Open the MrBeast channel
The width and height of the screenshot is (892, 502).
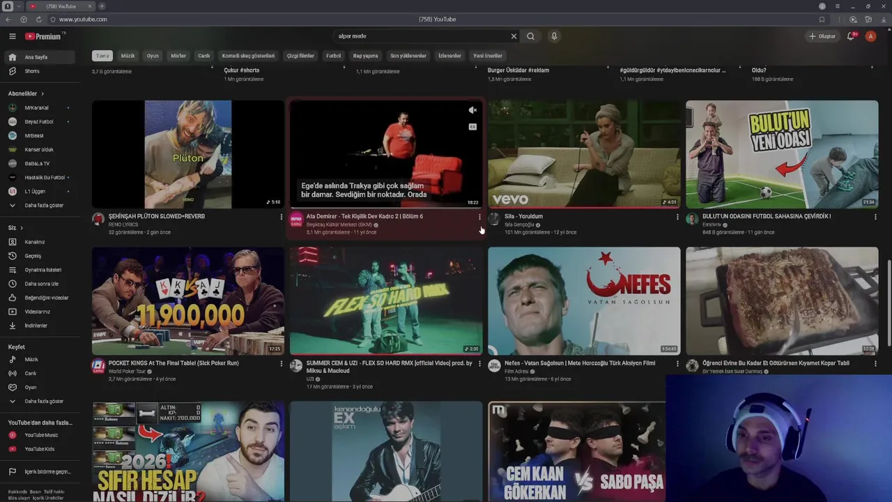40,135
